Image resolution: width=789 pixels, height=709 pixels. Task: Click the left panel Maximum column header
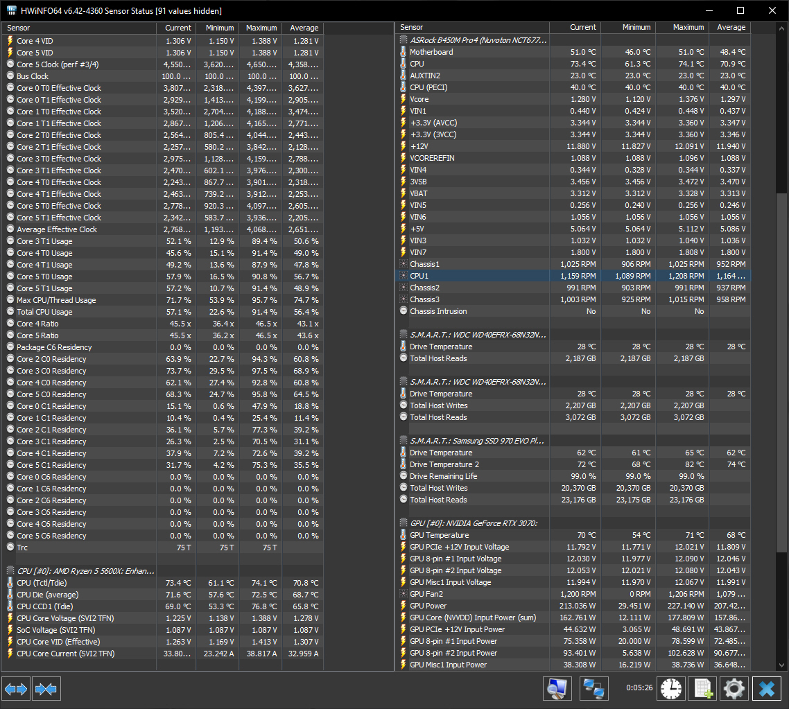click(x=260, y=28)
